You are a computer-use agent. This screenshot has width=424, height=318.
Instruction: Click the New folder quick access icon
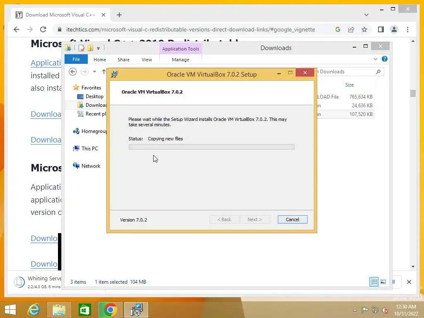90,48
